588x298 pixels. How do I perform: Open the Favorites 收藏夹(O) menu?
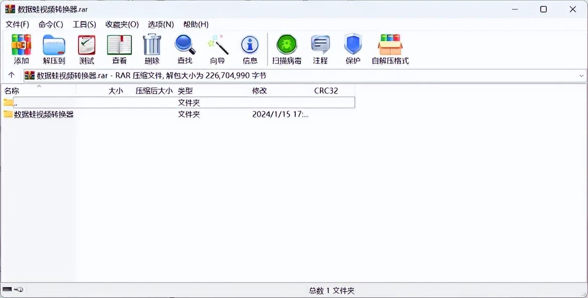point(122,24)
